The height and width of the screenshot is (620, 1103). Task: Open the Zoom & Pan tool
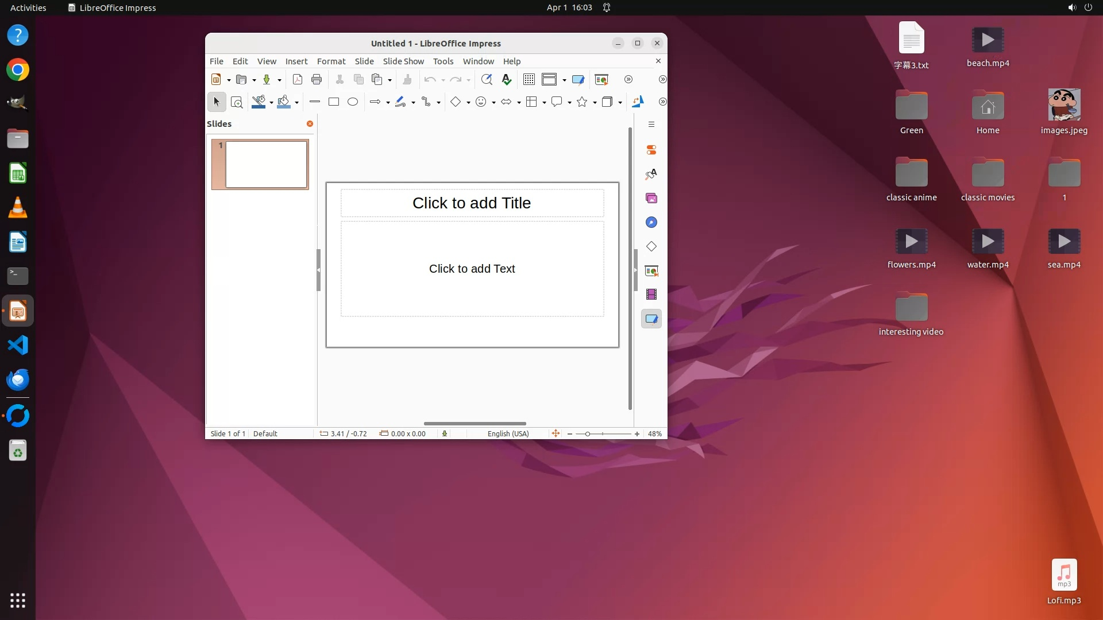point(236,102)
